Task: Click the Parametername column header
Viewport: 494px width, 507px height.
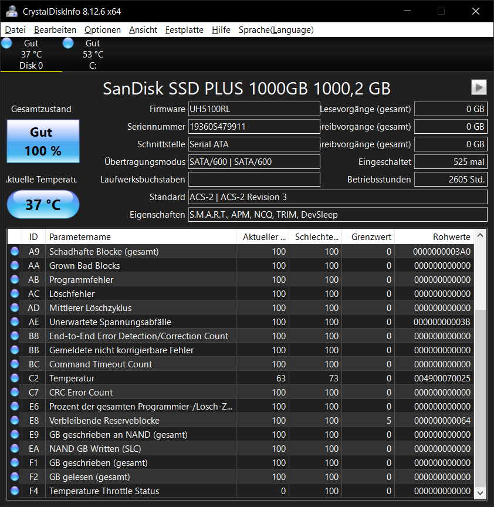Action: click(x=141, y=237)
